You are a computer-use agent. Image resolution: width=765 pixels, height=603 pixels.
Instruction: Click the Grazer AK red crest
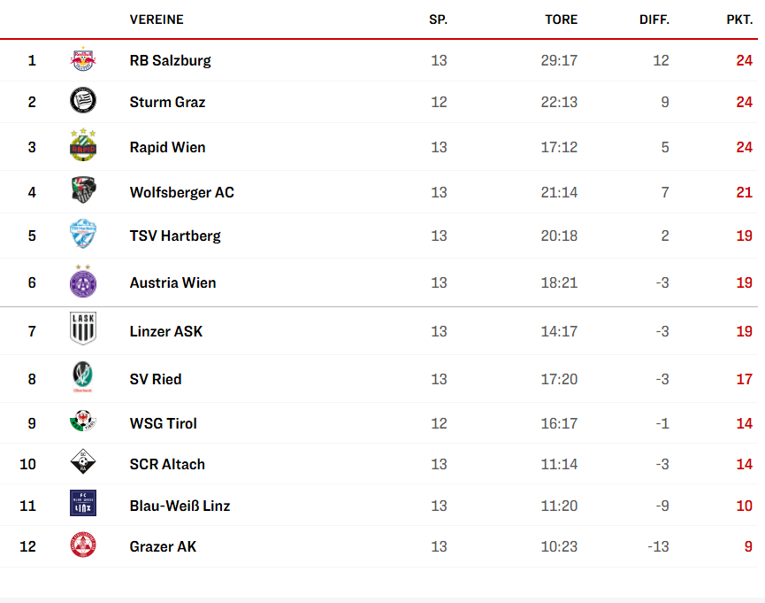click(x=83, y=545)
